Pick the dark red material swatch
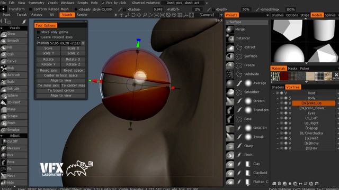The height and width of the screenshot is (190, 339). (x=284, y=76)
